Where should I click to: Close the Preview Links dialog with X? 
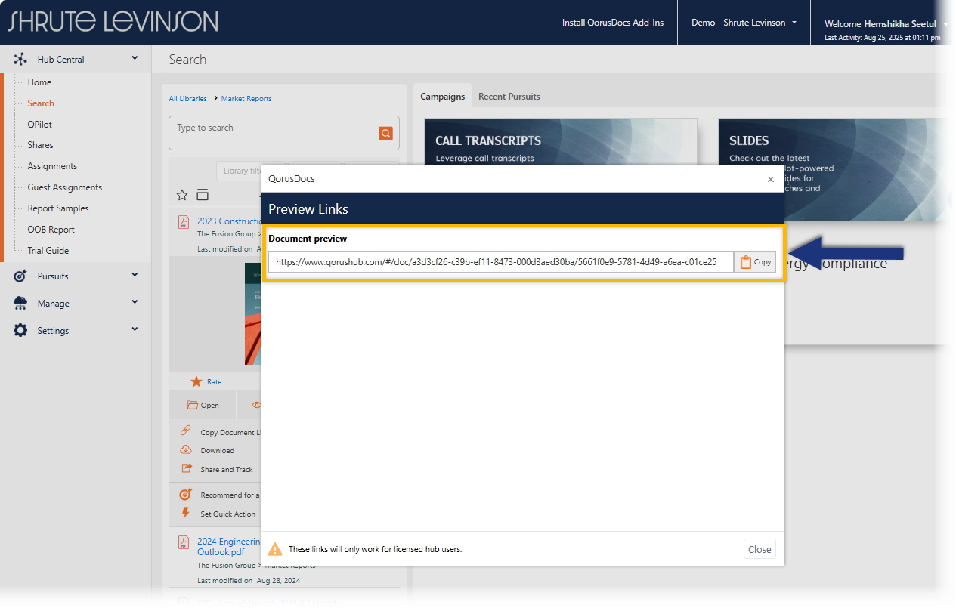click(770, 180)
